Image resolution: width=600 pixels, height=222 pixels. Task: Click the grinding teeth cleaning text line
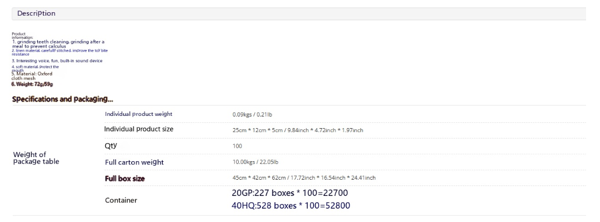(58, 44)
